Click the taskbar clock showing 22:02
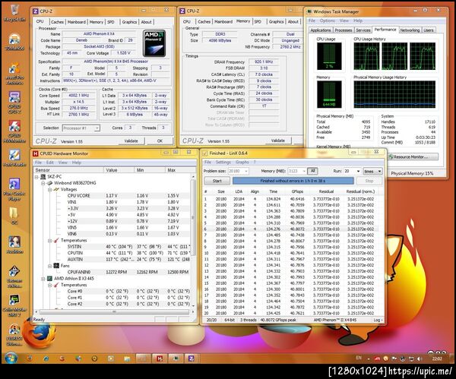 point(437,359)
